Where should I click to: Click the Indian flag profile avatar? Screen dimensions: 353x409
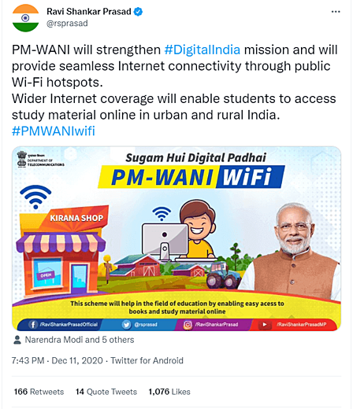coord(25,18)
